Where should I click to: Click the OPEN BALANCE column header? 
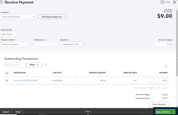click(130, 73)
